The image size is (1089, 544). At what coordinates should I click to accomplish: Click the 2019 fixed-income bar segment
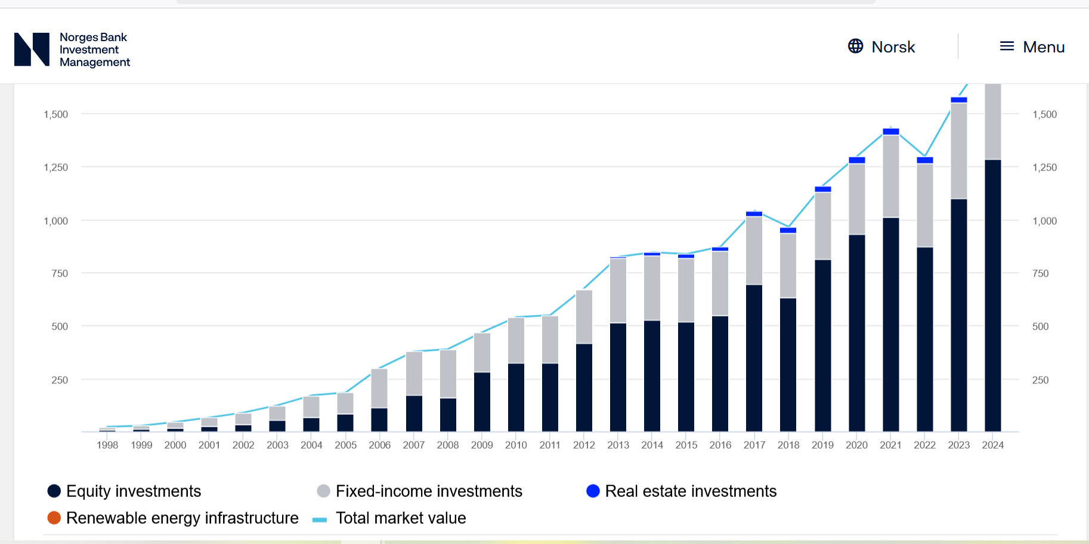click(x=823, y=226)
